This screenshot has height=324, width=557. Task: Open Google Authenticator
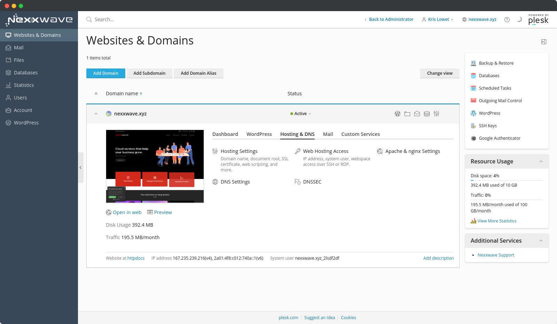495,138
